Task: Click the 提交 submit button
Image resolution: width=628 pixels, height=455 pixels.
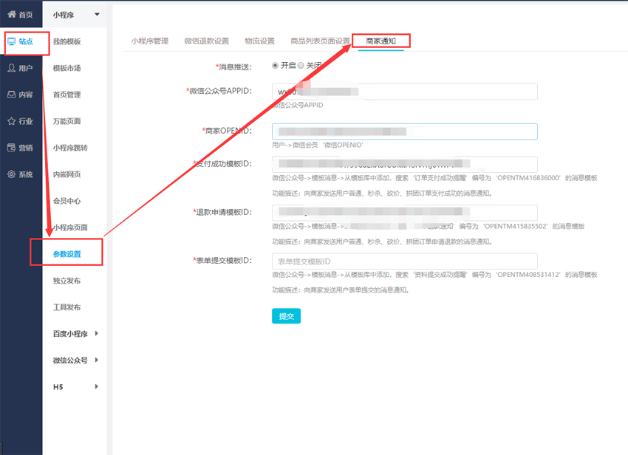Action: (286, 316)
